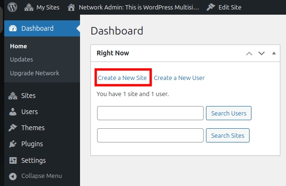Click the Plugins plug icon
This screenshot has height=186, width=286.
(13, 144)
